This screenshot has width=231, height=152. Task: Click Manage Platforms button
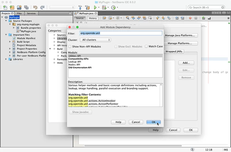181,43
